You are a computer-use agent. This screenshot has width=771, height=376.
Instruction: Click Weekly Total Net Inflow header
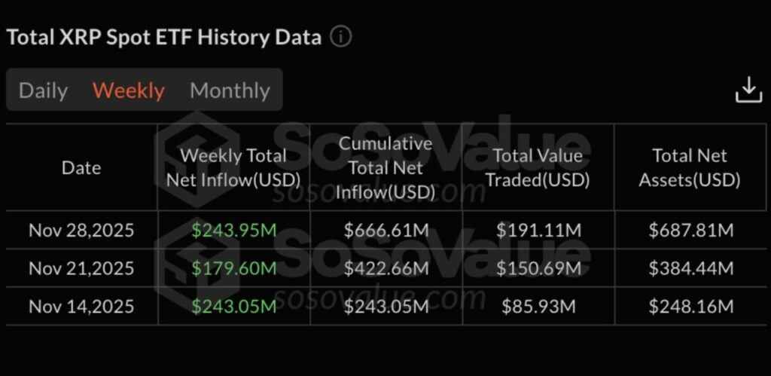pos(233,167)
